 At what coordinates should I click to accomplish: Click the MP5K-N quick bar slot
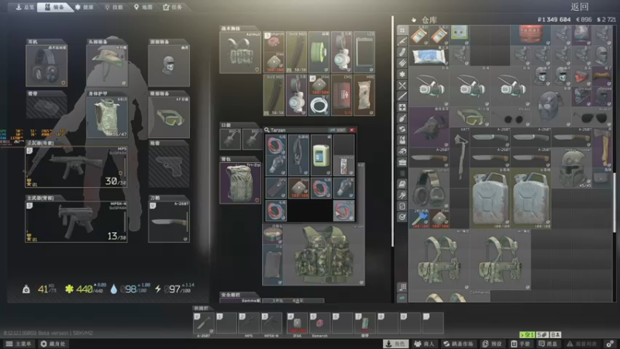[271, 323]
